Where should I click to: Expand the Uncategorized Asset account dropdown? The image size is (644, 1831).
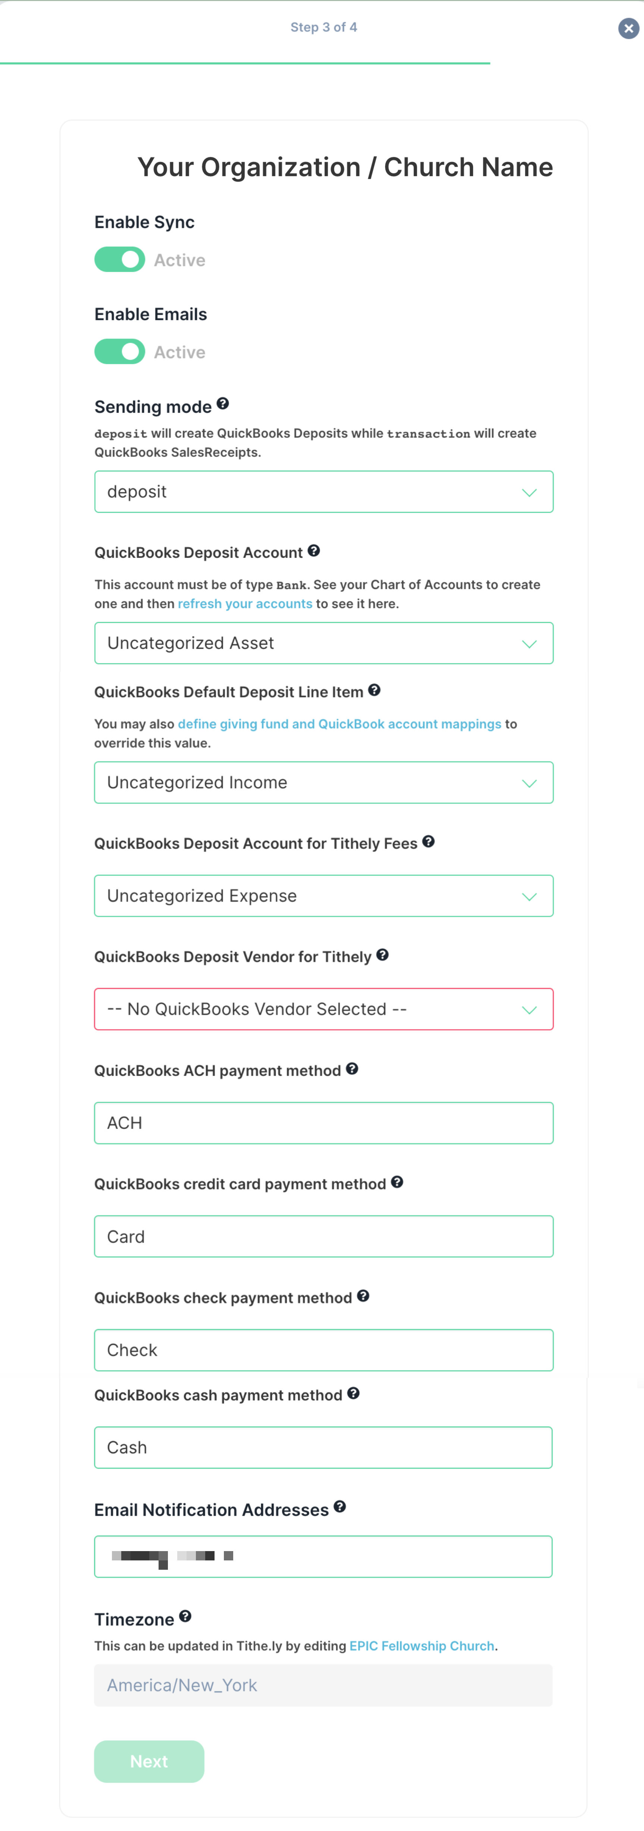point(323,643)
